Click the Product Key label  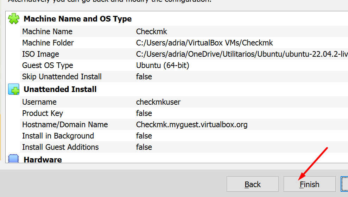43,113
